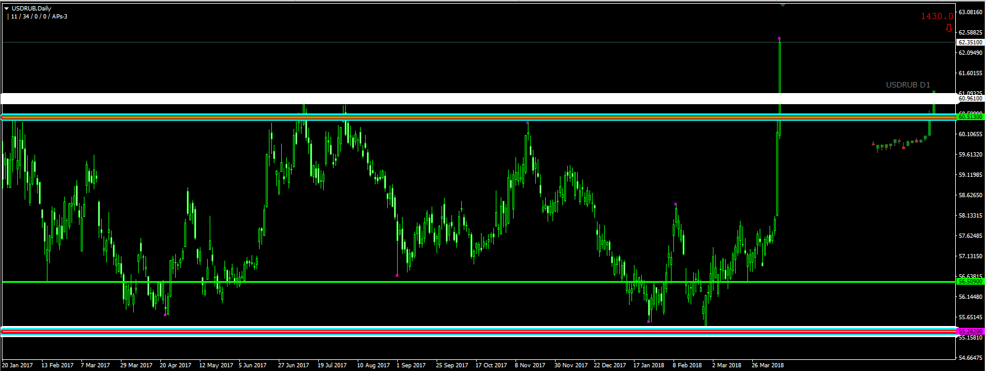
Task: Click the 54.66475 price scale value
Action: (971, 358)
